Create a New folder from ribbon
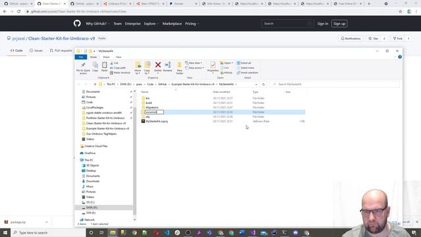The image size is (421, 237). pyautogui.click(x=180, y=68)
